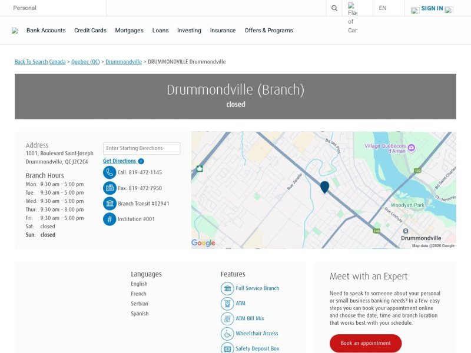
Task: Click the Meet with an Expert heading
Action: [369, 276]
